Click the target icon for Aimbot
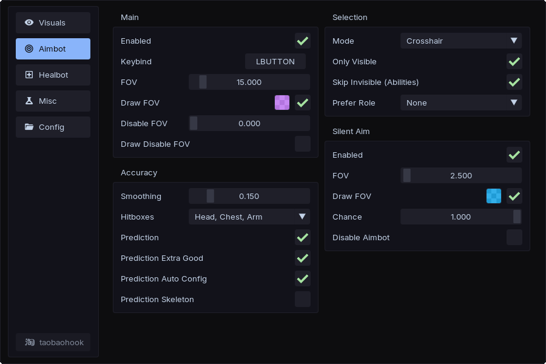Screen dimensions: 546x364 pyautogui.click(x=29, y=49)
